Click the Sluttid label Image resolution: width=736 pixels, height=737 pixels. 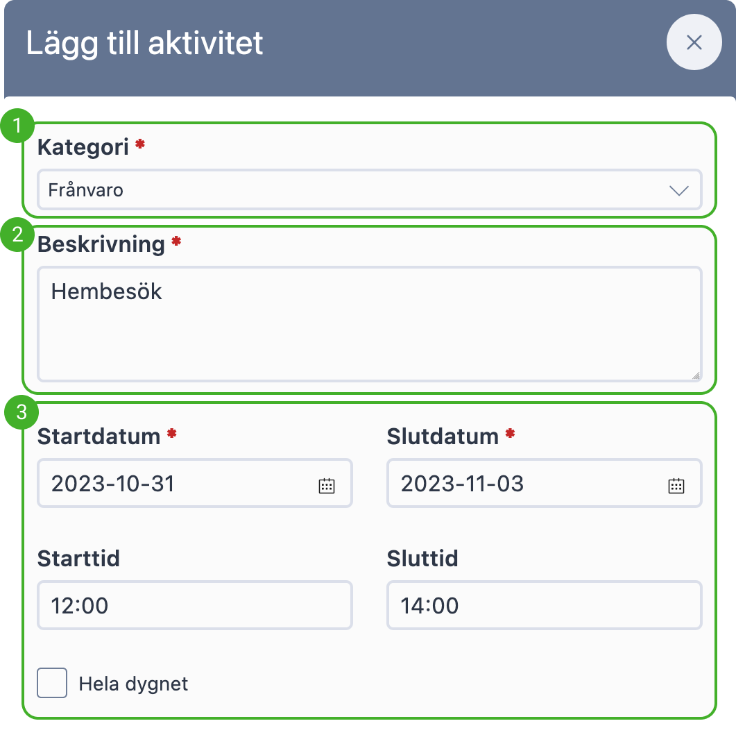pos(422,559)
